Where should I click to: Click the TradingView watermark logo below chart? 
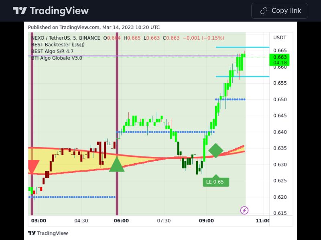48,233
